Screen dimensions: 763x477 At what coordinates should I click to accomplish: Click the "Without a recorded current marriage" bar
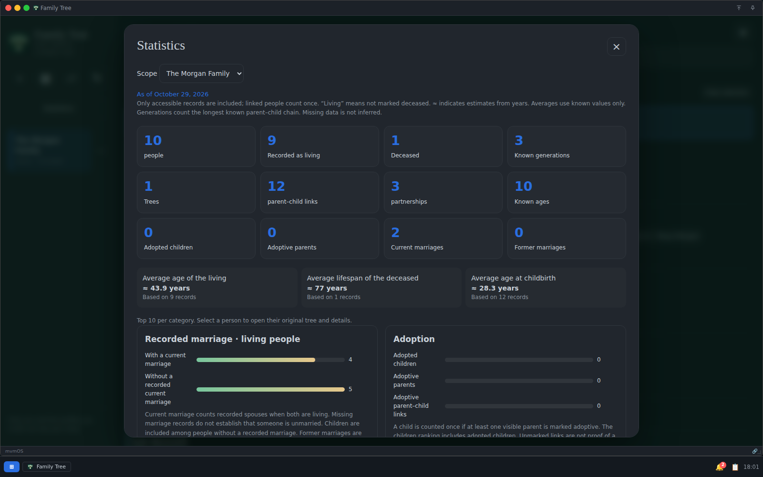click(x=270, y=389)
